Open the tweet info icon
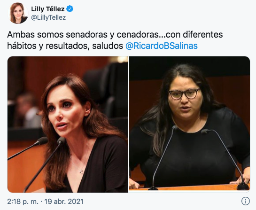Image resolution: width=256 pixels, height=210 pixels. [245, 201]
